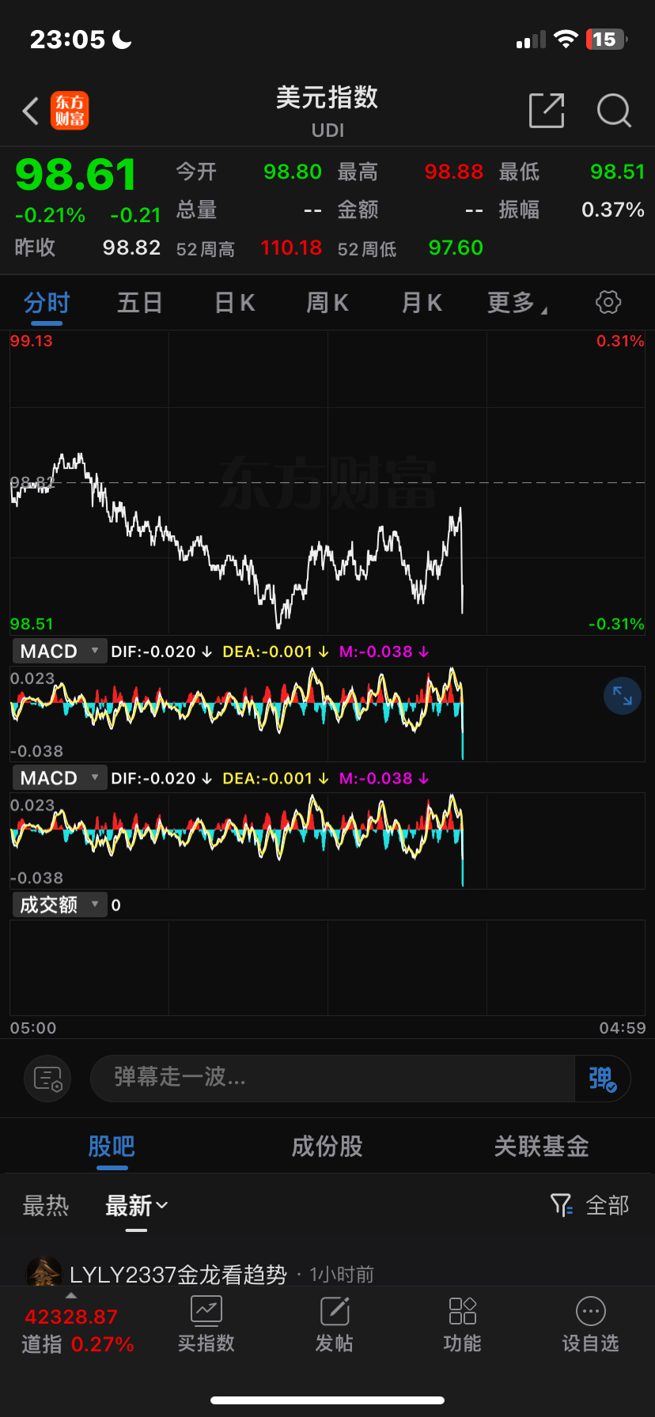Tap the iOS home indicator bar
Screen dimensions: 655x1417
point(327,1400)
